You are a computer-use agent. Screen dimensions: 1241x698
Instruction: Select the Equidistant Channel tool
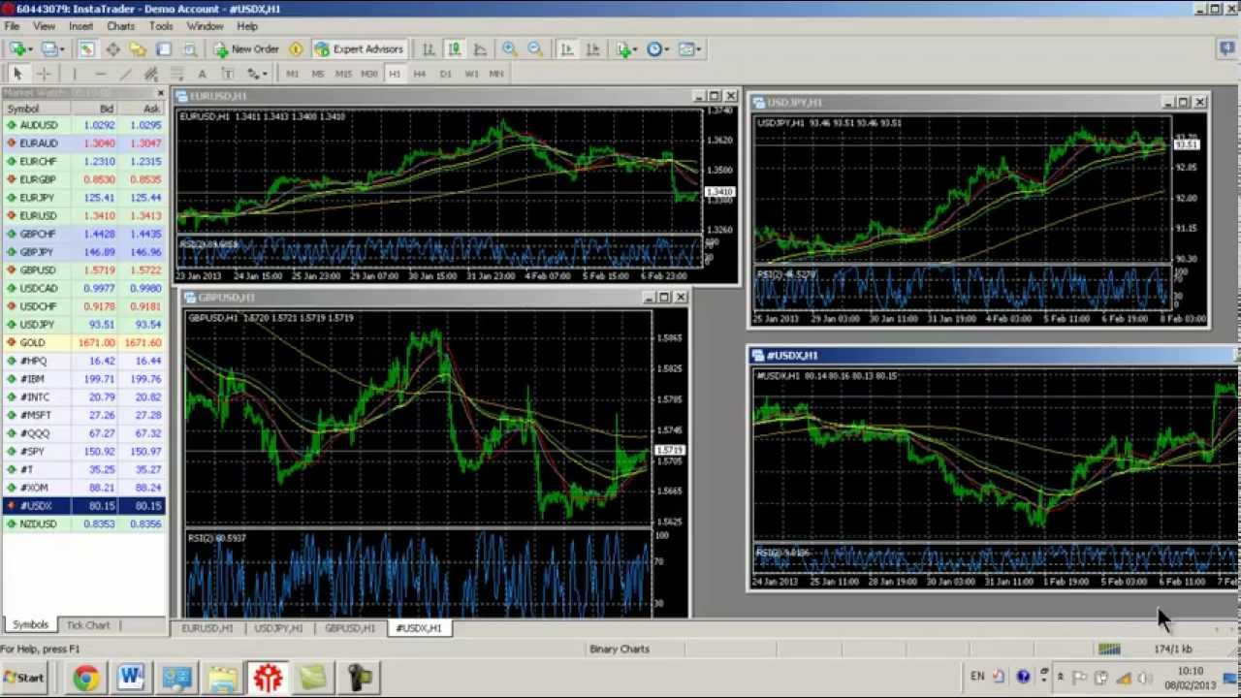click(x=151, y=74)
